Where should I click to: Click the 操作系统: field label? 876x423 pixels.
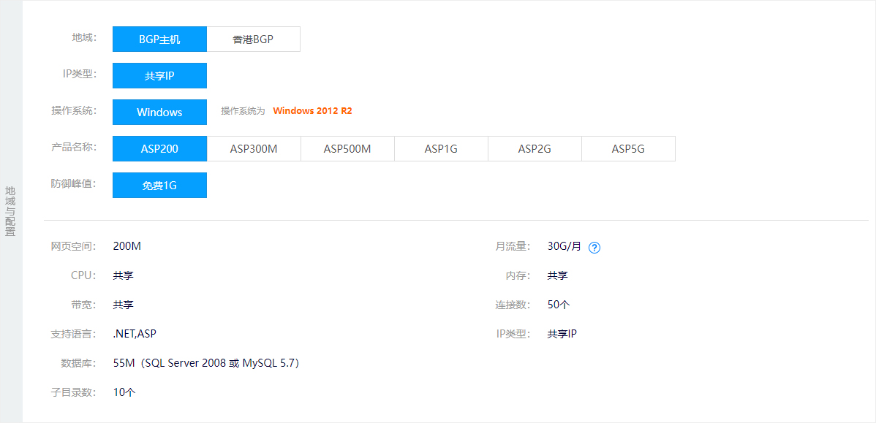(75, 110)
